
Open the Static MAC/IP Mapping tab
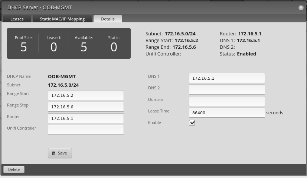tap(62, 19)
